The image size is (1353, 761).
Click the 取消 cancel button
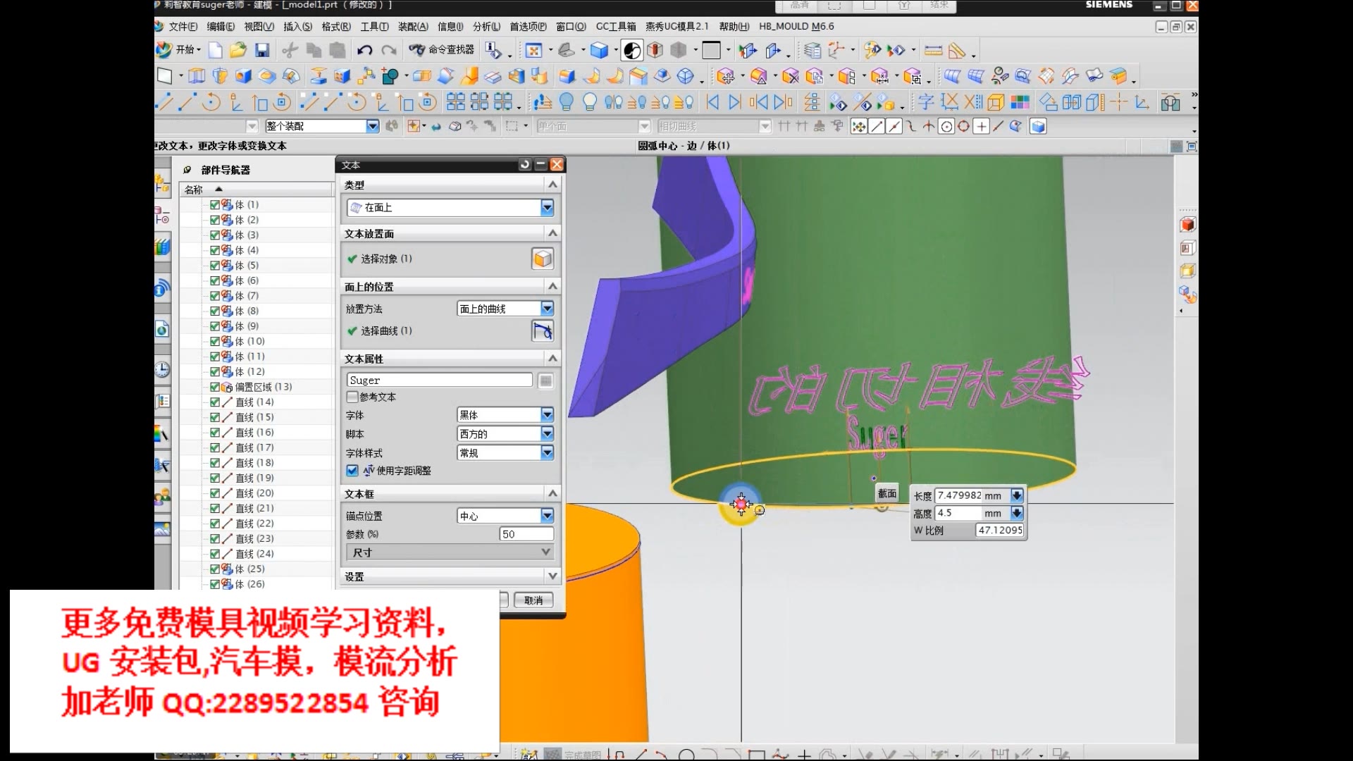(x=533, y=600)
